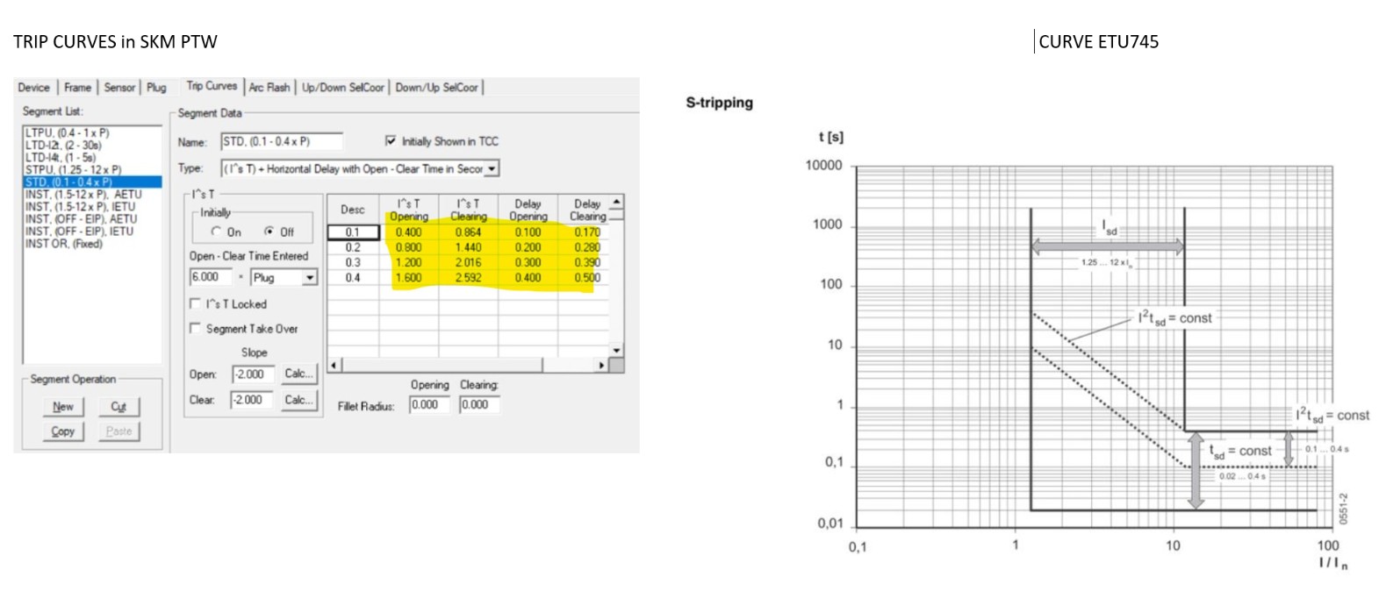Screen dimensions: 1386x591
Task: Select I^s T Clearing cell 1.440
Action: [469, 247]
